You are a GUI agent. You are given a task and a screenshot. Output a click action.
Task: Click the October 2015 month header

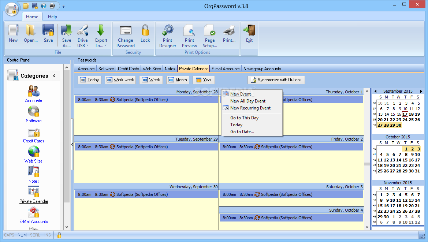point(398,137)
